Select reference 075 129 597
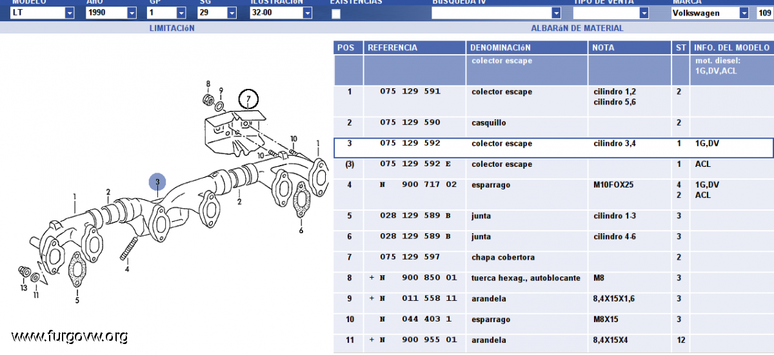This screenshot has height=355, width=774. [x=410, y=257]
